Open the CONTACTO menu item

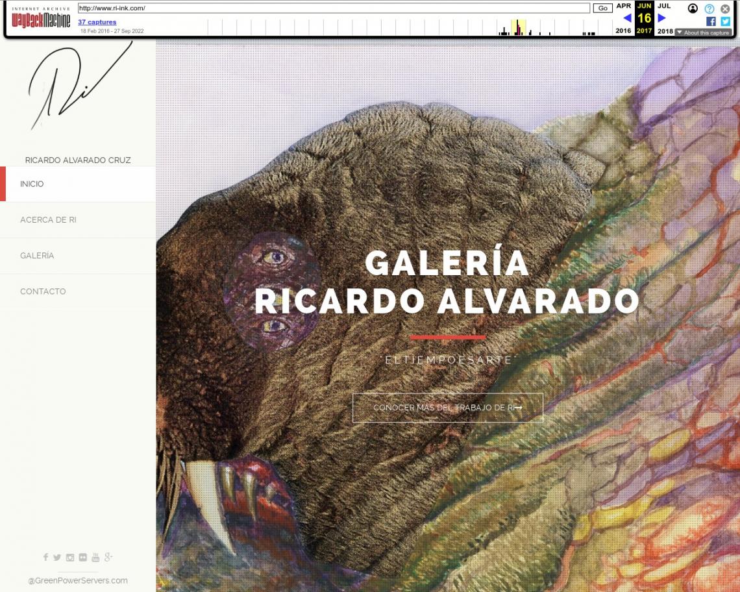[78, 291]
